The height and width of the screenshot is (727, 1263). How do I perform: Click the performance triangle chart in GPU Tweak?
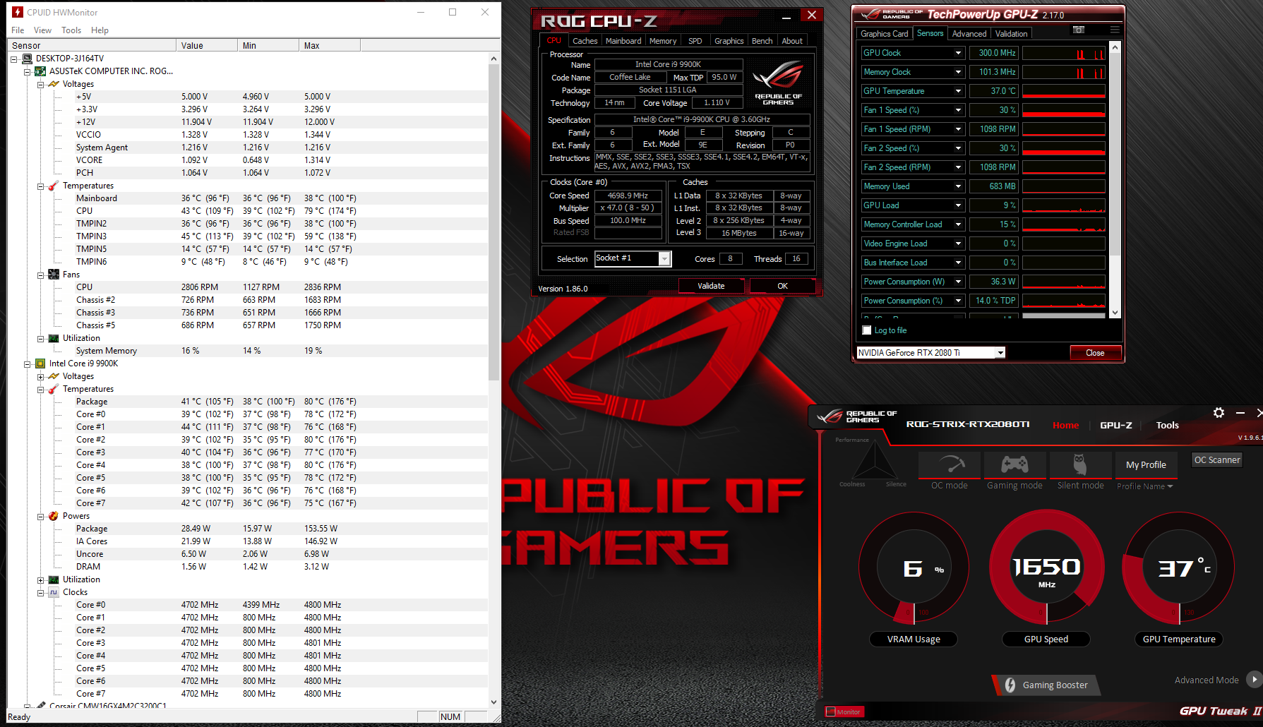(x=874, y=462)
